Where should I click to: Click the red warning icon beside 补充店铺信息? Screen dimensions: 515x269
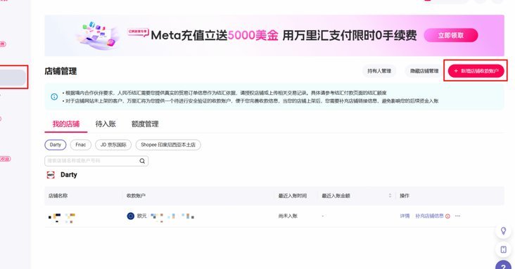pos(447,216)
